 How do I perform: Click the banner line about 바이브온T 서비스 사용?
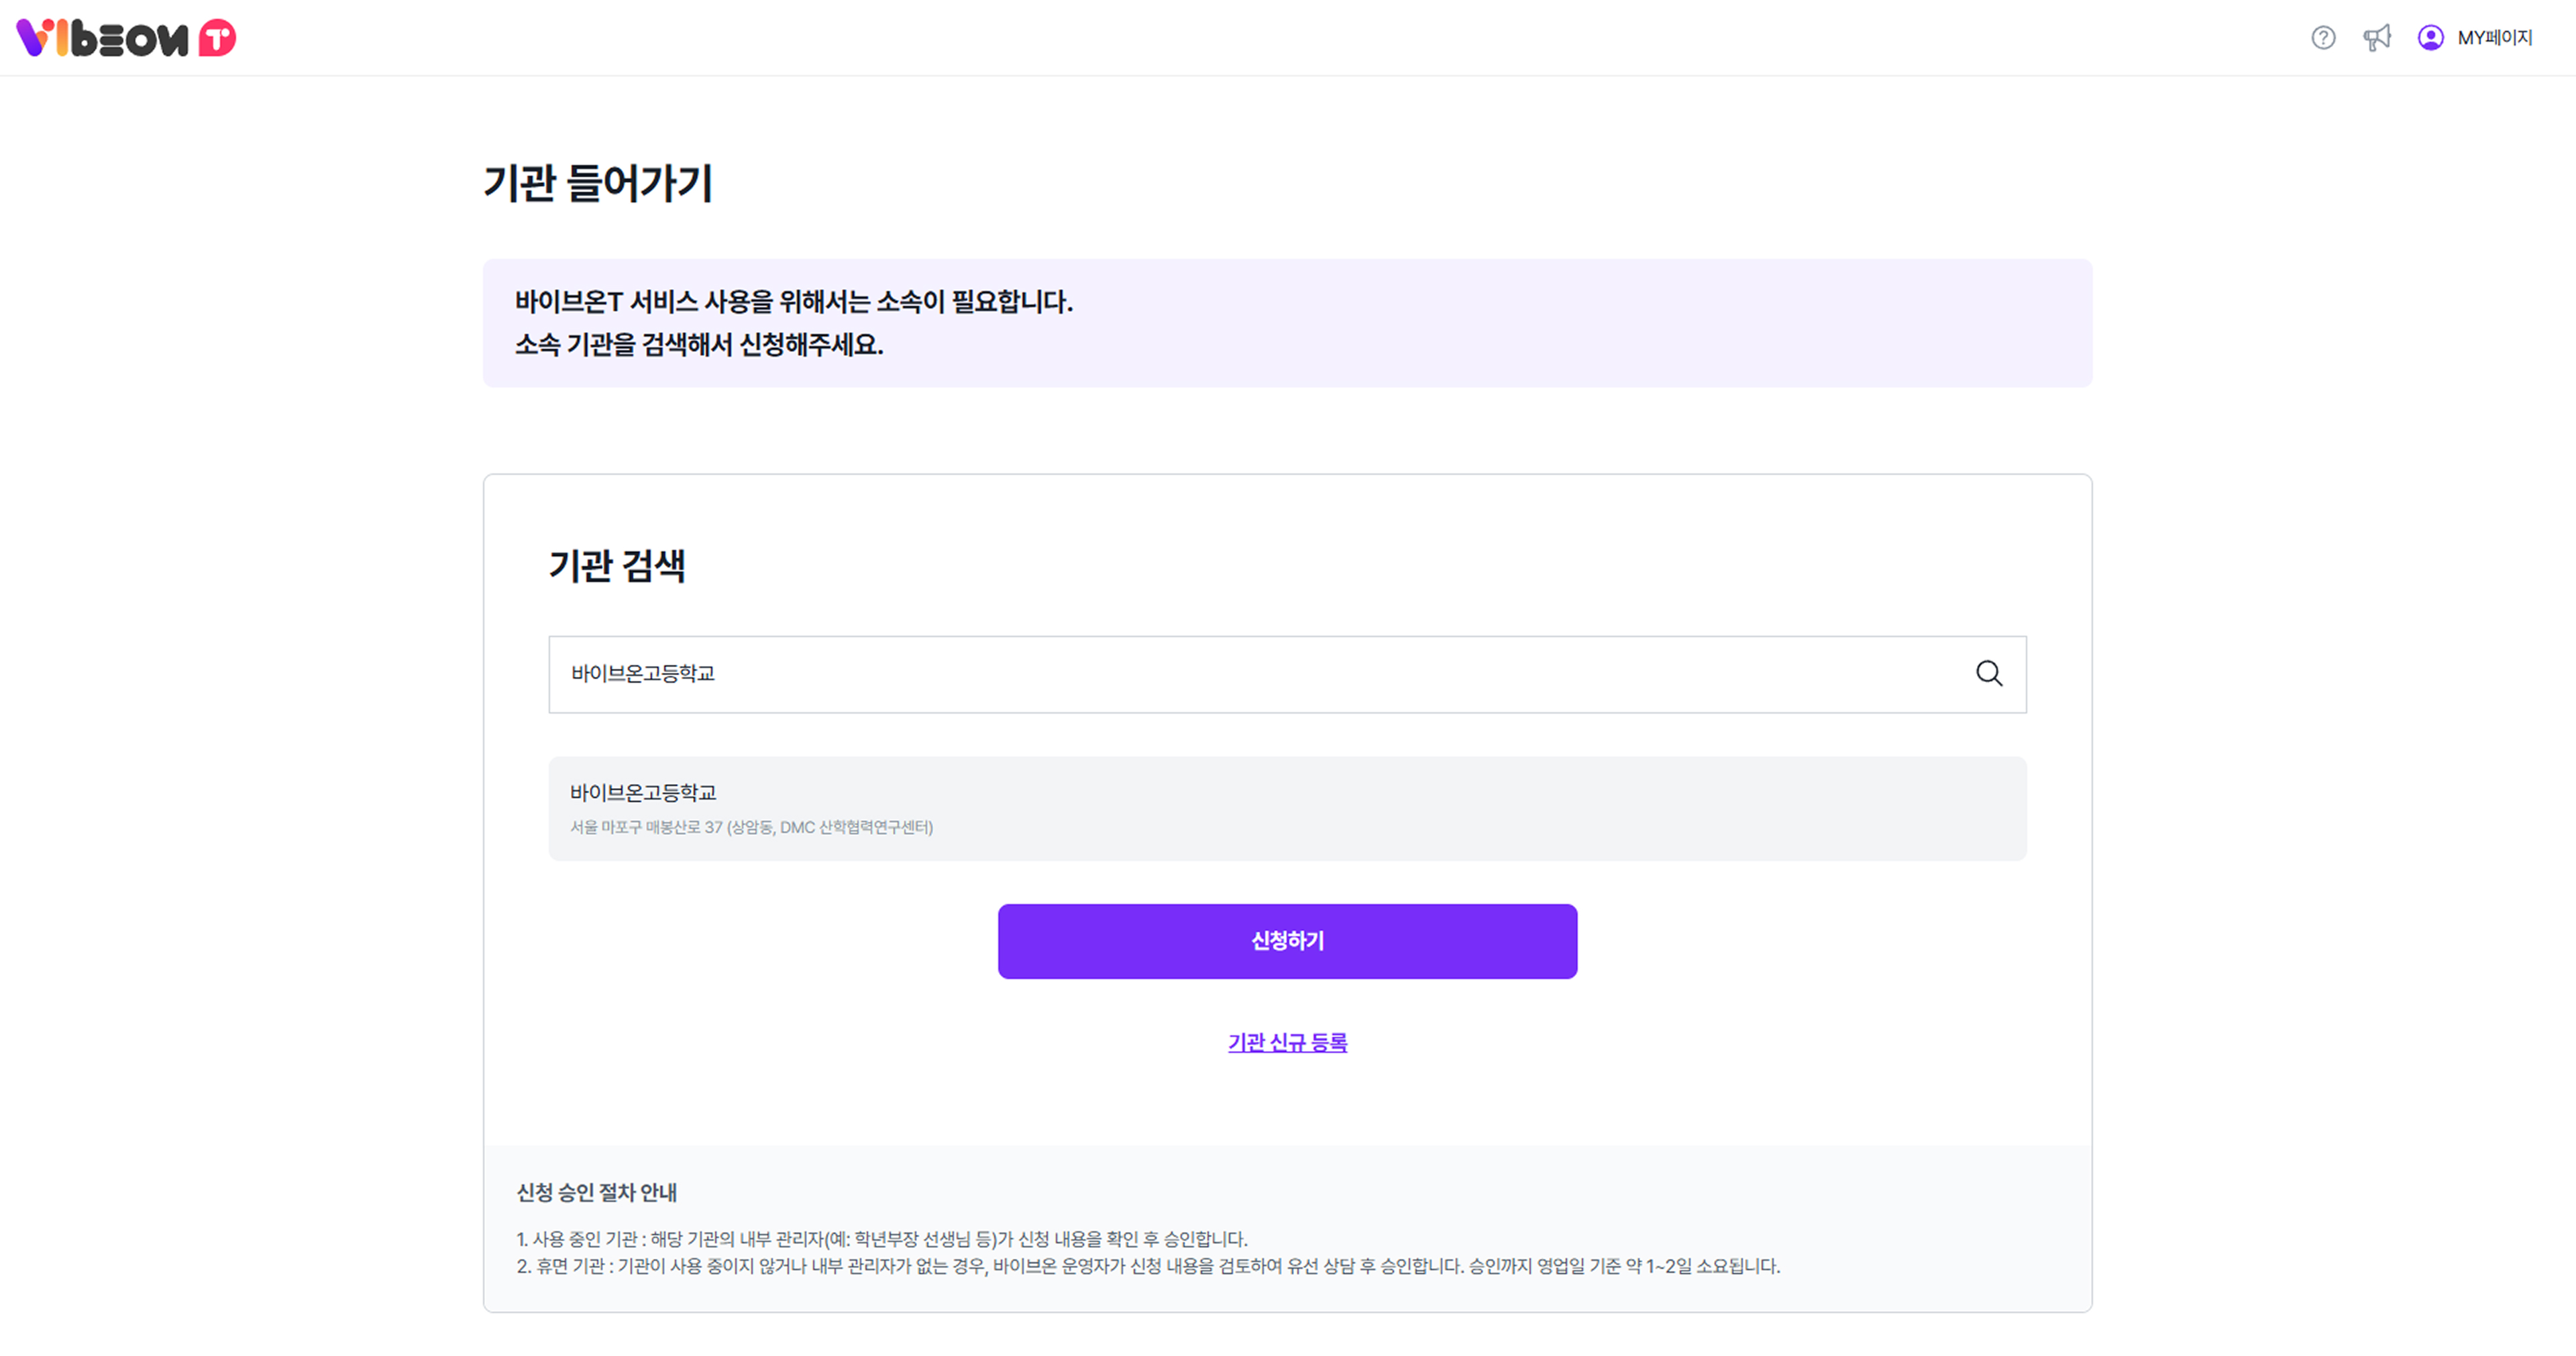[x=793, y=302]
